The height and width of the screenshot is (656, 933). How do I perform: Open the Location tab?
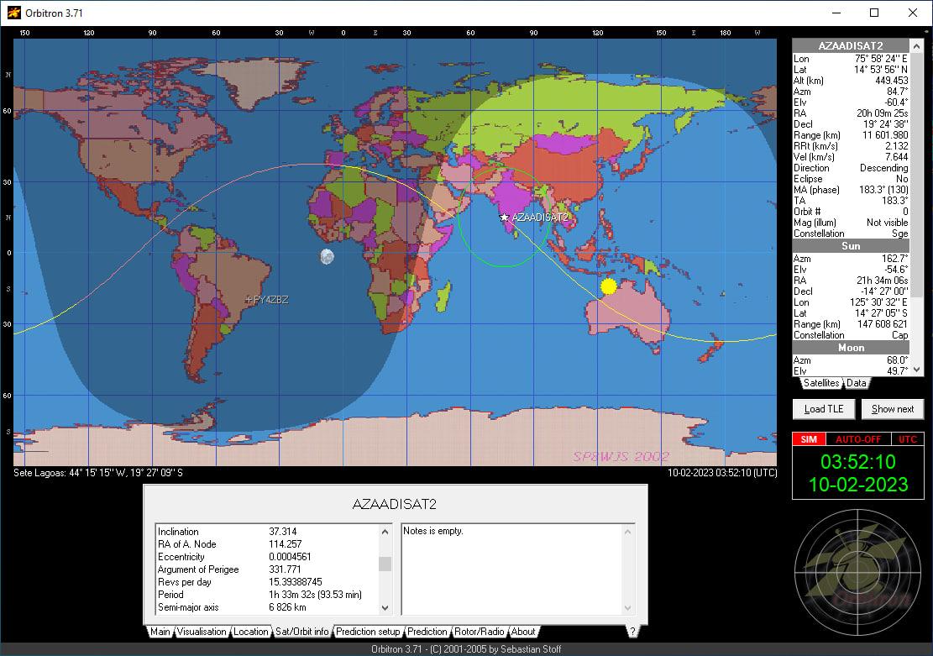250,632
